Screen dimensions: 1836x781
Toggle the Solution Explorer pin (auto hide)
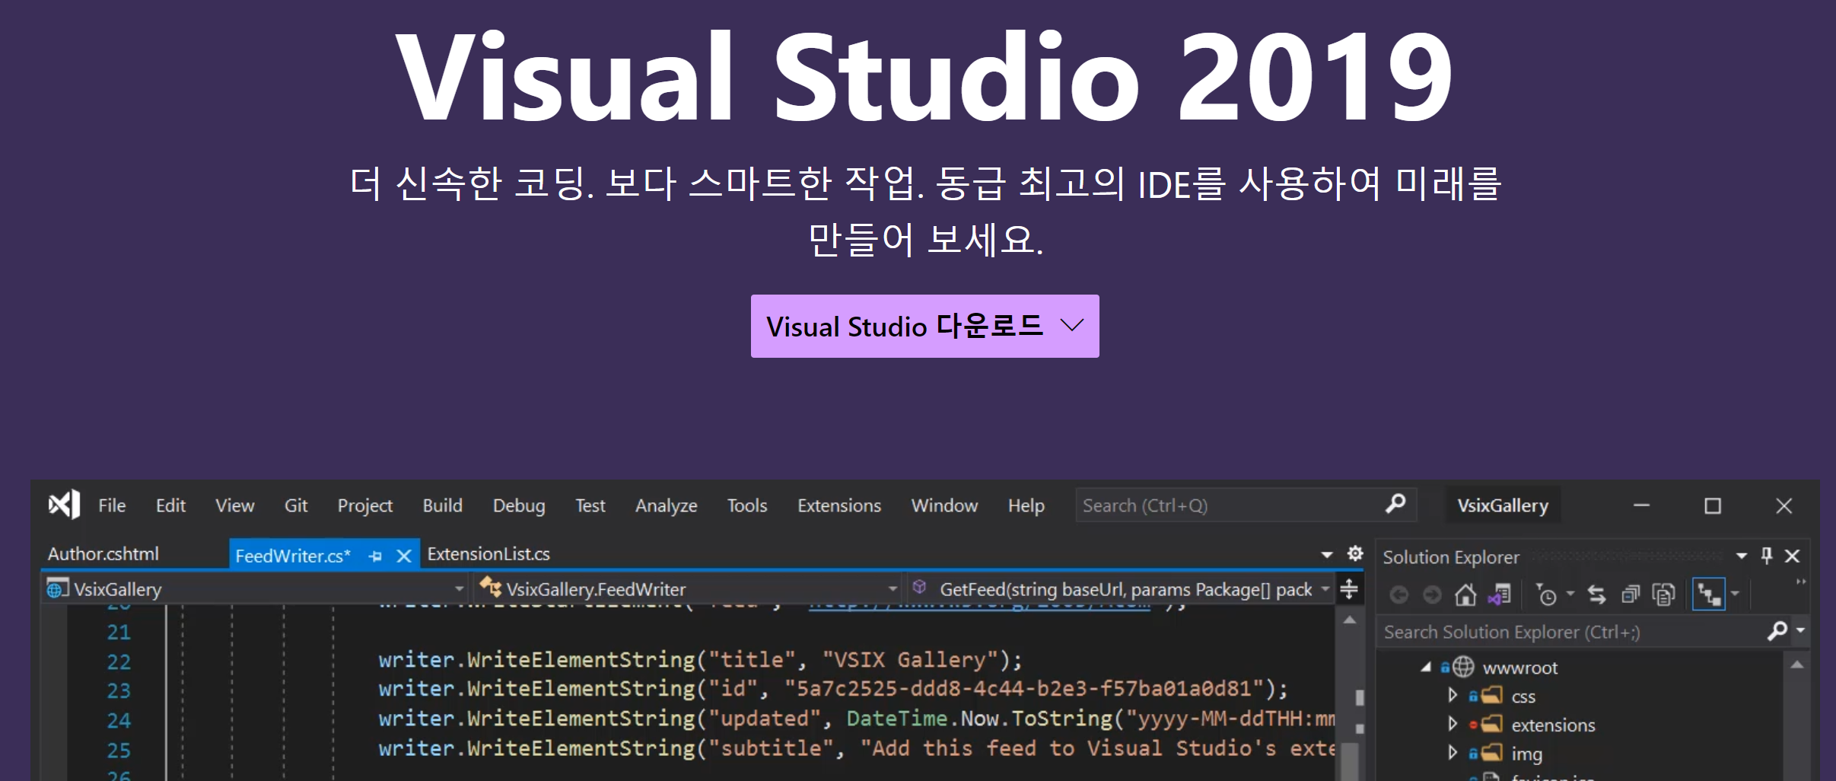point(1767,556)
